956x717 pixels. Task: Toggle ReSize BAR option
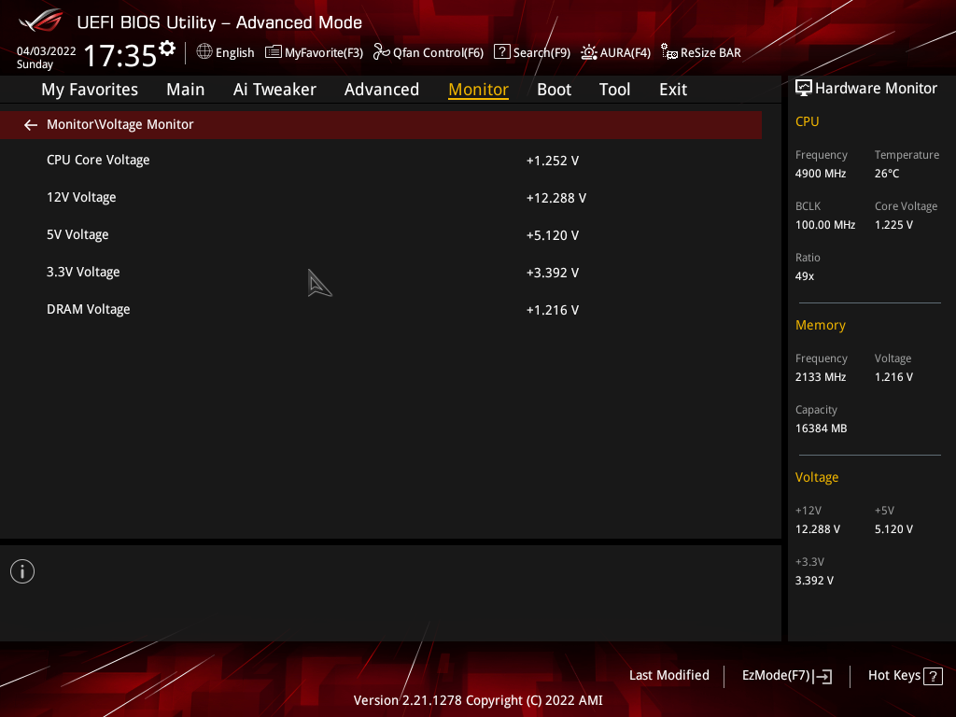(701, 52)
